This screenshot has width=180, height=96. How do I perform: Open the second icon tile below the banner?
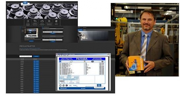pyautogui.click(x=35, y=22)
